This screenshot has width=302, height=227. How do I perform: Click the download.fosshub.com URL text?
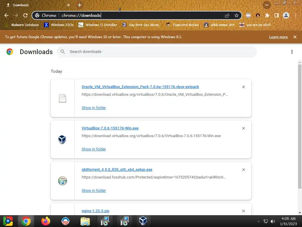click(154, 177)
